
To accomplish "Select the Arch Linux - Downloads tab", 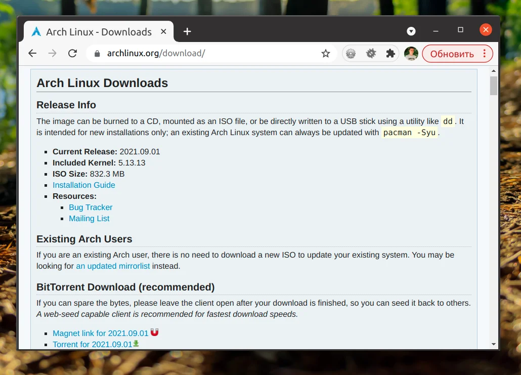I will click(99, 31).
